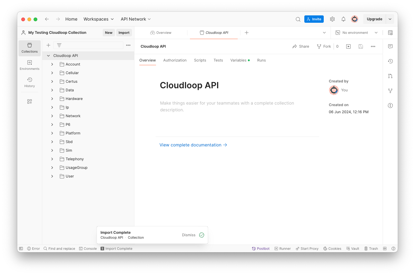
Task: Click Find and replace in status bar
Action: point(59,249)
